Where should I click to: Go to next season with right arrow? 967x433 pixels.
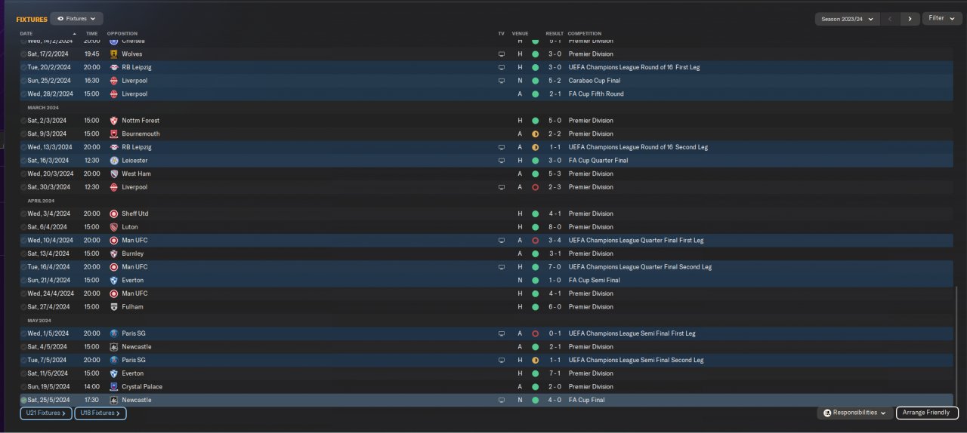tap(910, 19)
